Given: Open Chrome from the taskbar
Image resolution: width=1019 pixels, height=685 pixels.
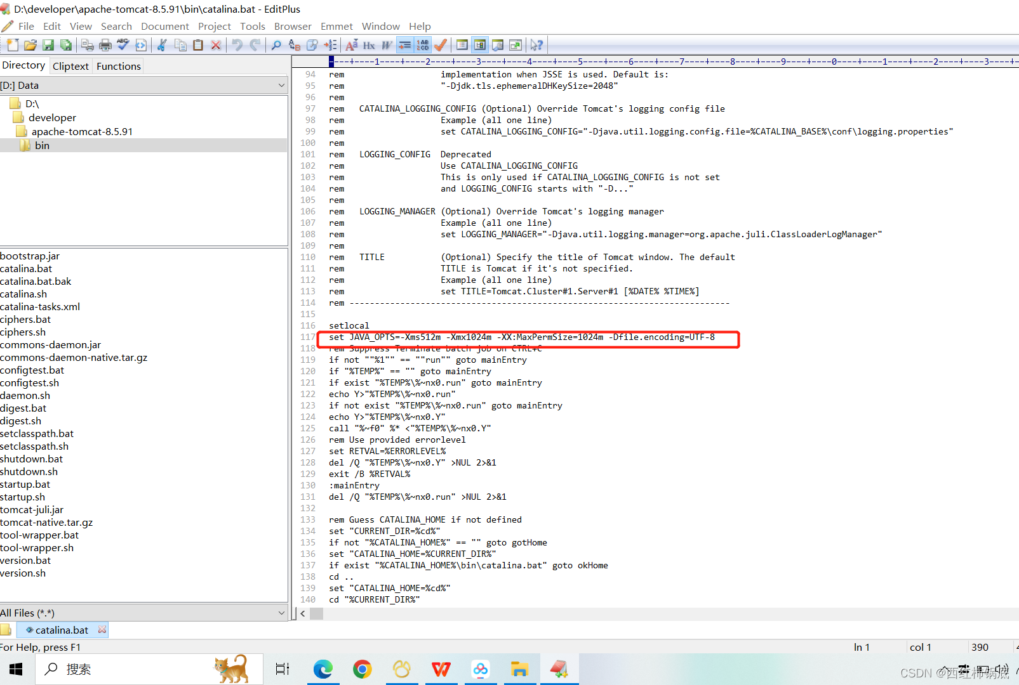Looking at the screenshot, I should 362,669.
